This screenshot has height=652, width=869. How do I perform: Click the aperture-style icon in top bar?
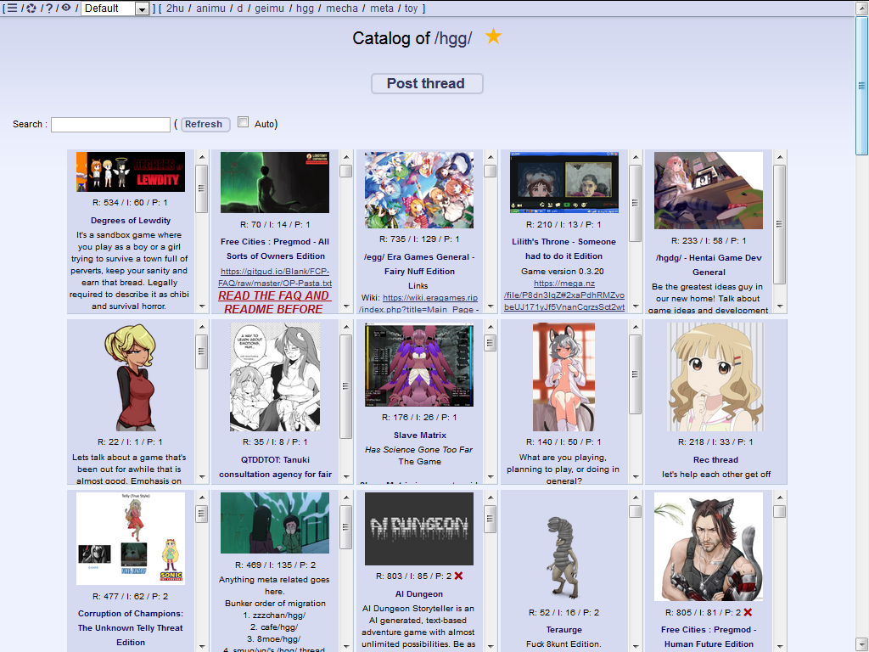point(31,8)
